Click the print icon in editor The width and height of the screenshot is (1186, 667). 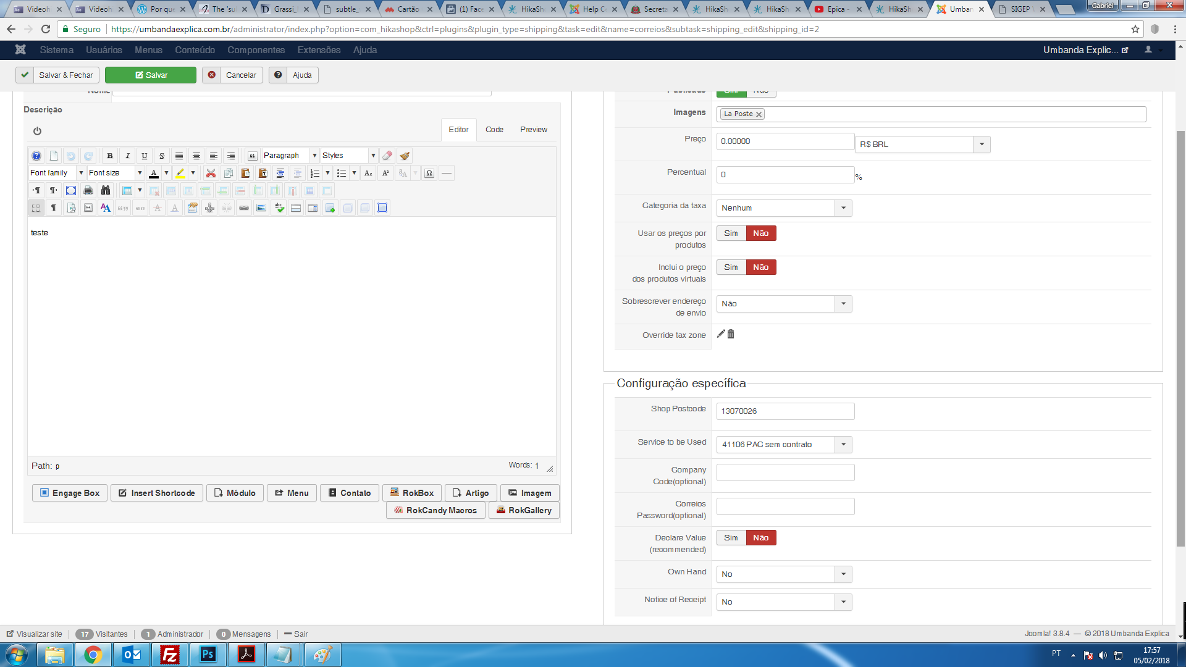pos(88,190)
